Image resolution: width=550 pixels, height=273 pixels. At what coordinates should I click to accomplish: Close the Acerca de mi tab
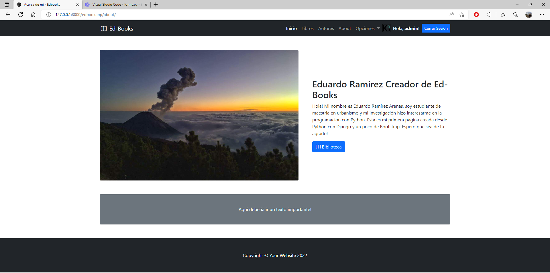click(77, 5)
